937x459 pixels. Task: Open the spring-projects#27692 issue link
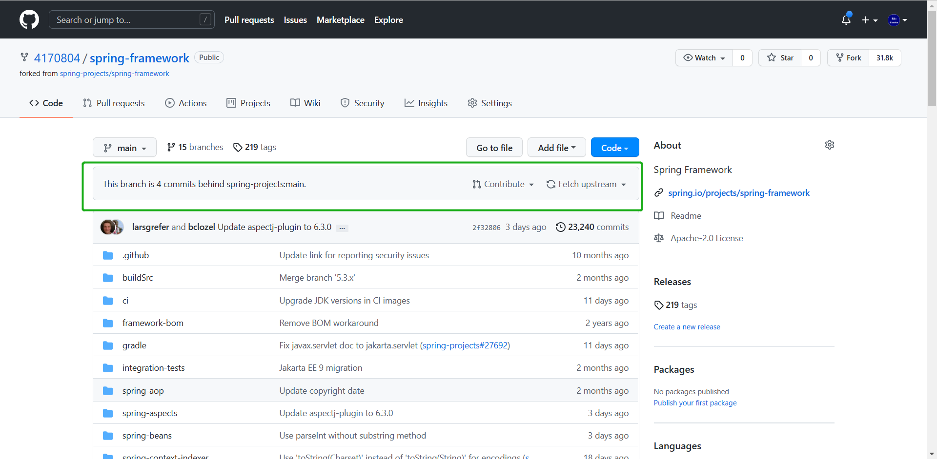(465, 345)
